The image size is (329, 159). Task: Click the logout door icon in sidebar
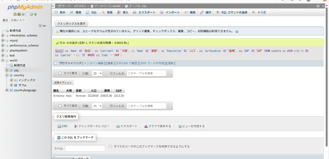coord(19,14)
